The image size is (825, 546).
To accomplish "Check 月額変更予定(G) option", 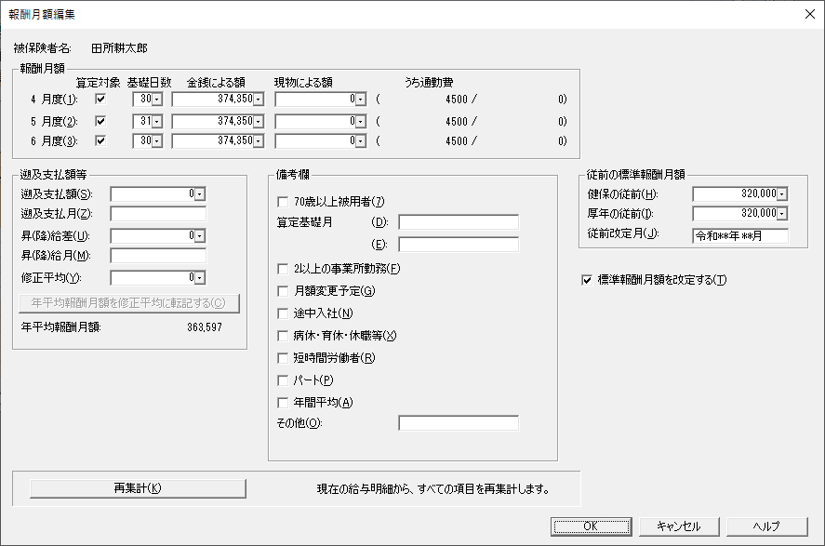I will coord(283,291).
